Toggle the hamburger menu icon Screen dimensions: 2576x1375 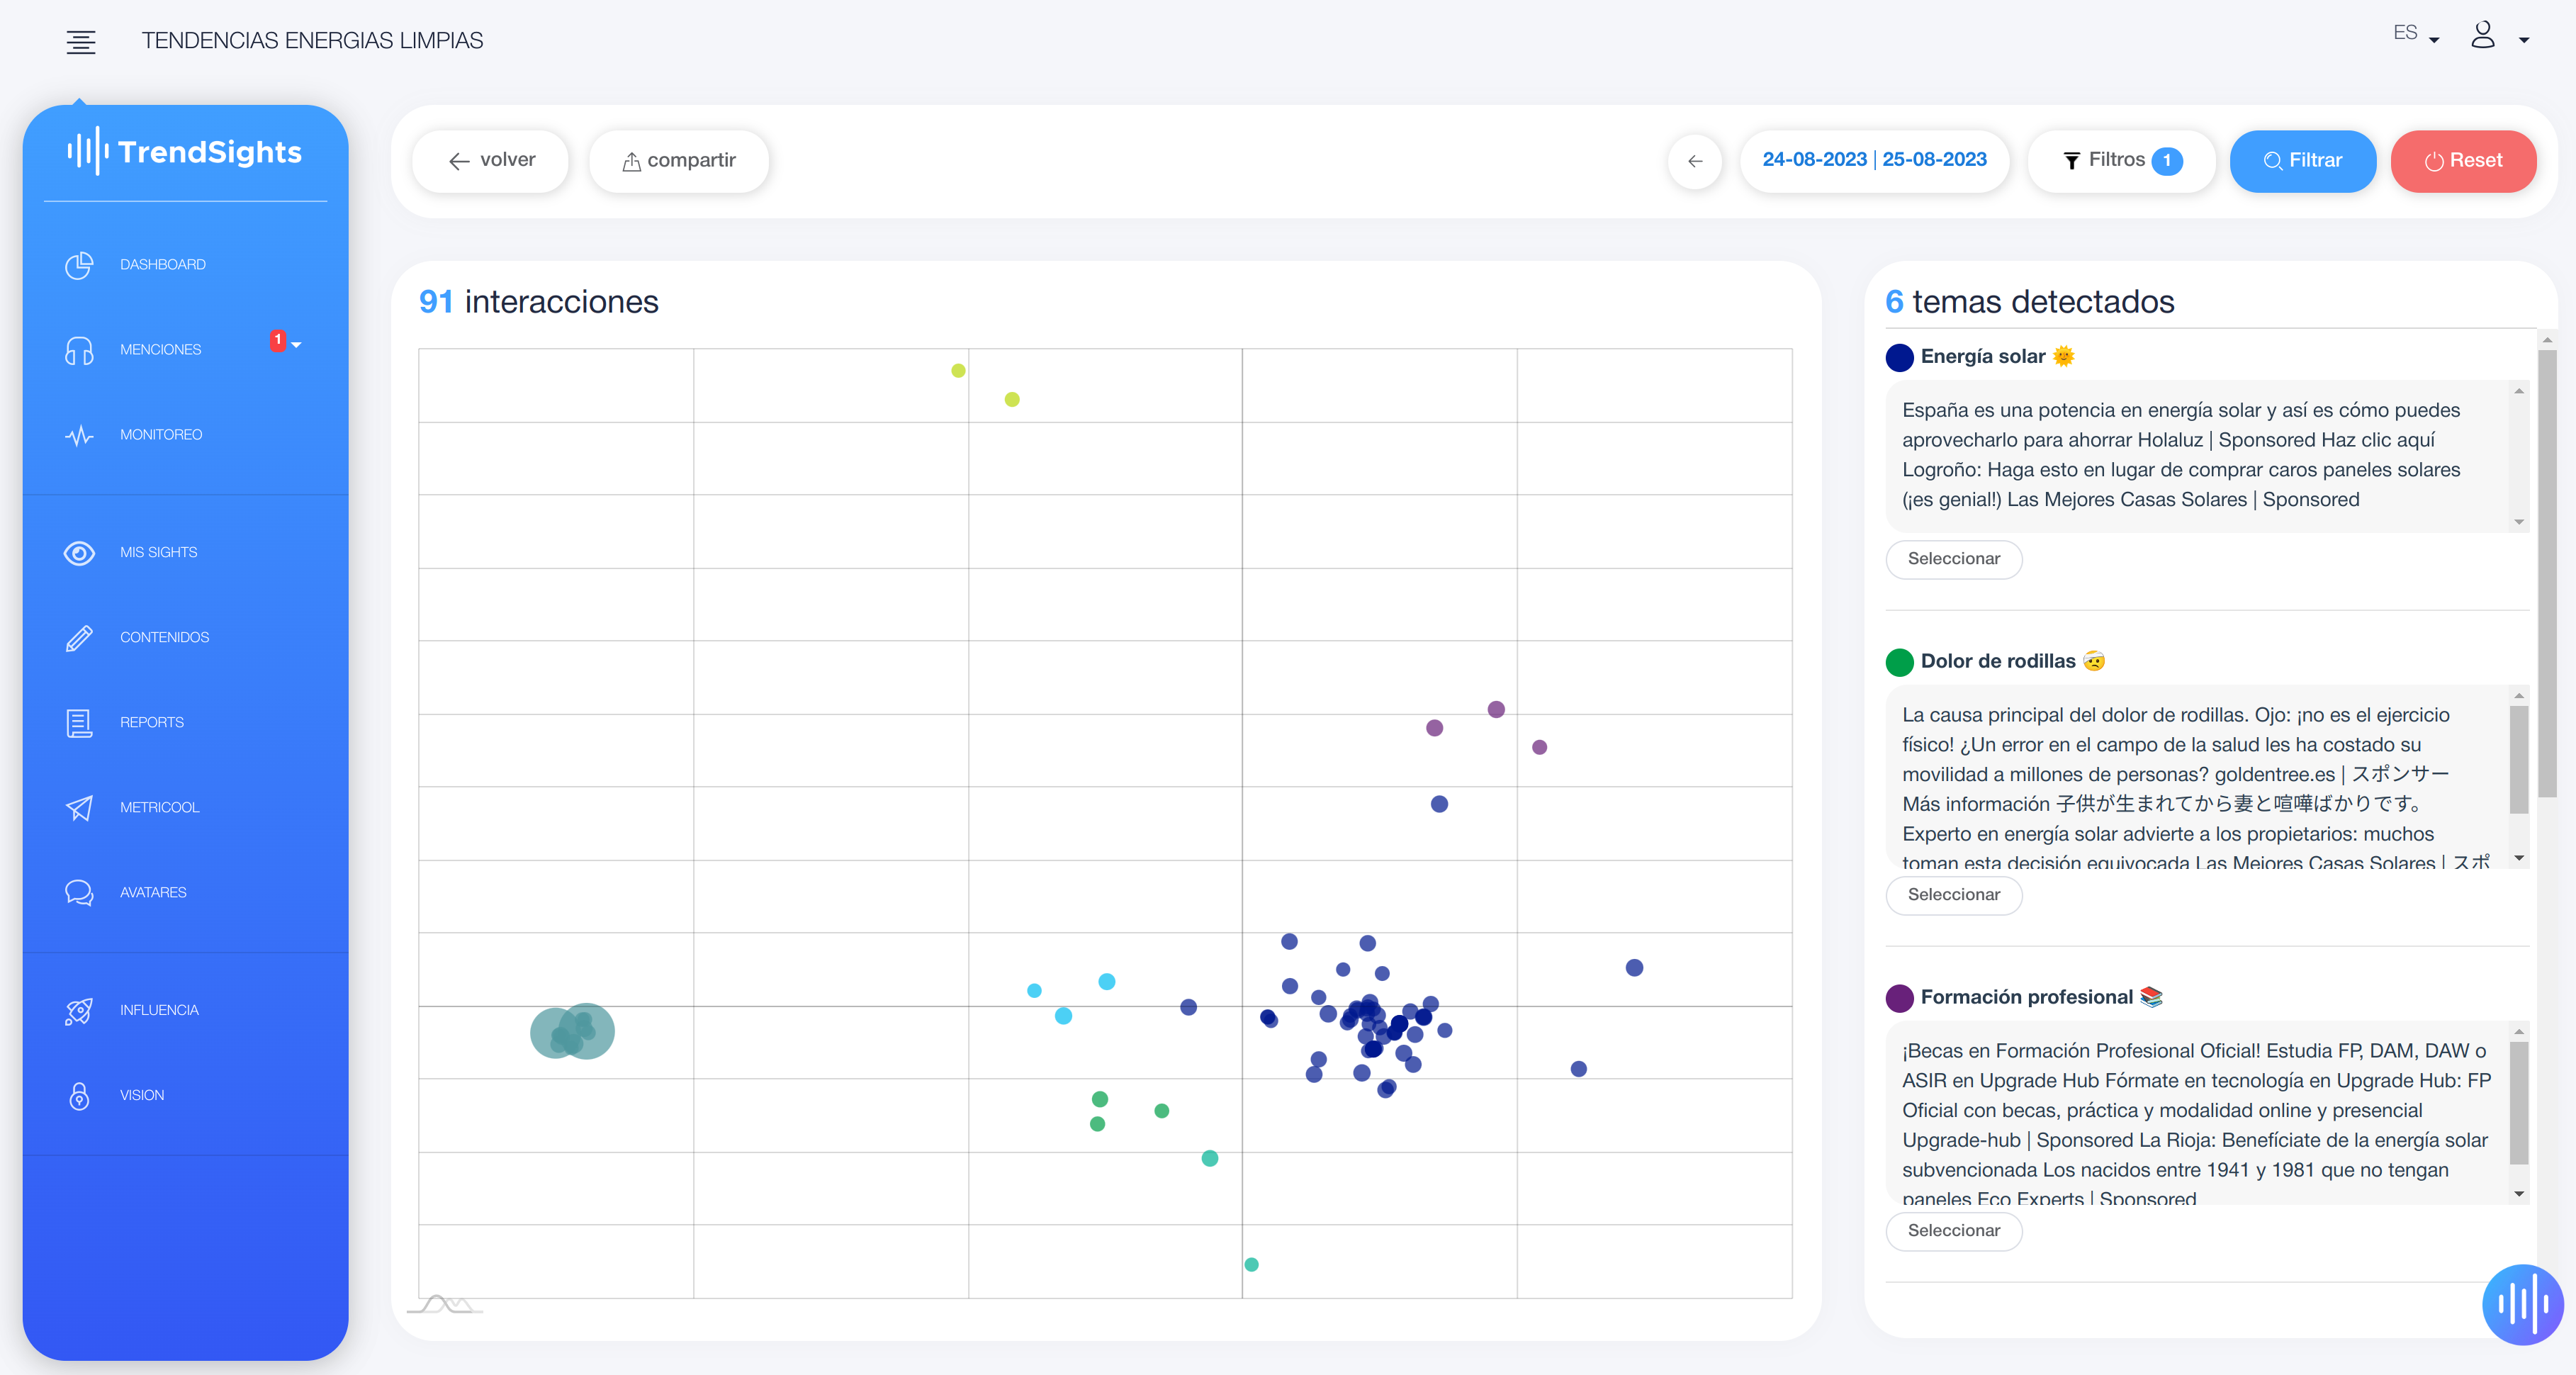click(81, 41)
